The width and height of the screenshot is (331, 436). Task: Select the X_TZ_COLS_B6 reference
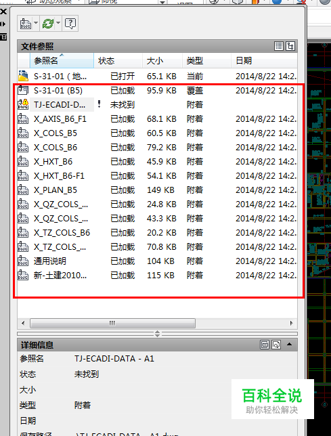157,233
